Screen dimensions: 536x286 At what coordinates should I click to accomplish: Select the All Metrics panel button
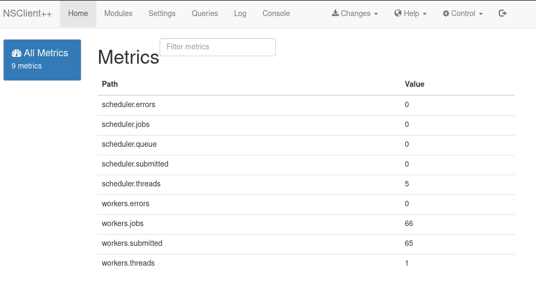[x=42, y=60]
